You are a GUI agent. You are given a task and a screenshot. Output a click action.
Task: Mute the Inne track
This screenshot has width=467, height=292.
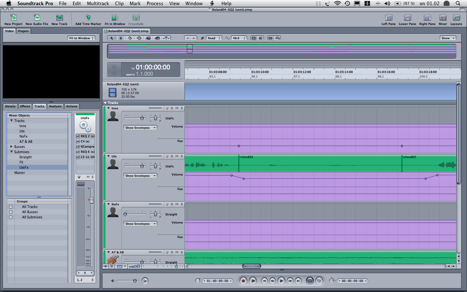pyautogui.click(x=177, y=108)
